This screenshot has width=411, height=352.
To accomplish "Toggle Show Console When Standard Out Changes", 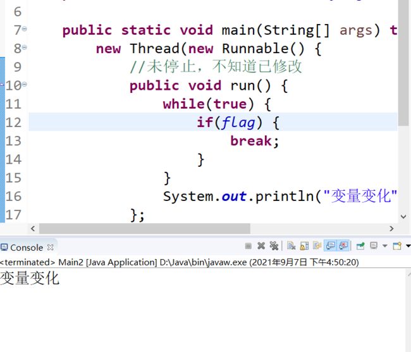I will point(331,246).
